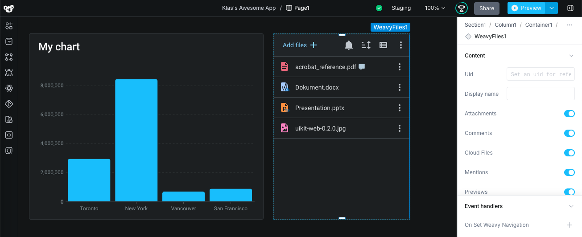Image resolution: width=582 pixels, height=237 pixels.
Task: Toggle the Comments switch
Action: (570, 133)
